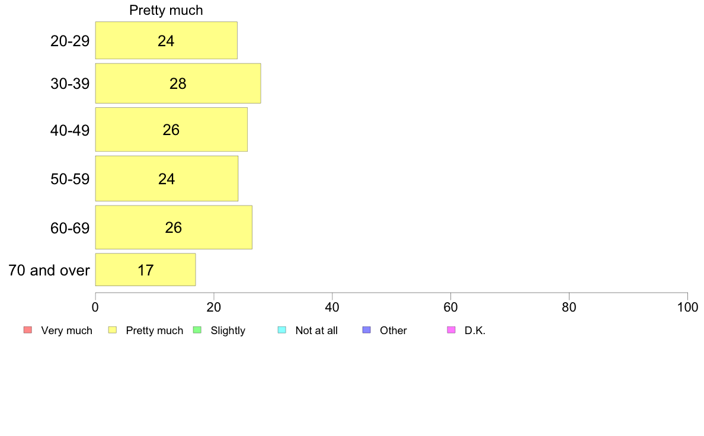Select the 60-69 bar showing 26
This screenshot has width=704, height=436.
tap(174, 227)
